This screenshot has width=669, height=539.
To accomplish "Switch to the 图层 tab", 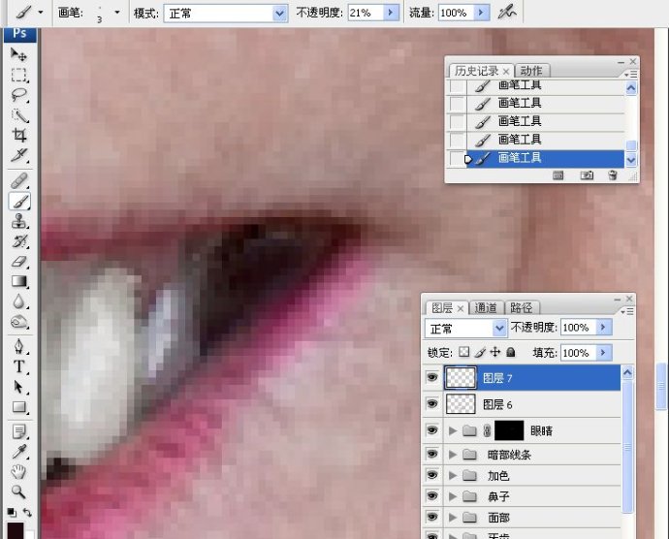I will pyautogui.click(x=442, y=307).
